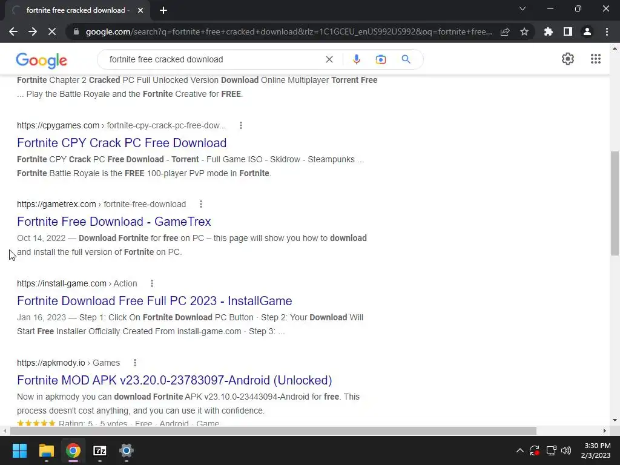
Task: Open 7-Zip from taskbar
Action: coord(100,450)
